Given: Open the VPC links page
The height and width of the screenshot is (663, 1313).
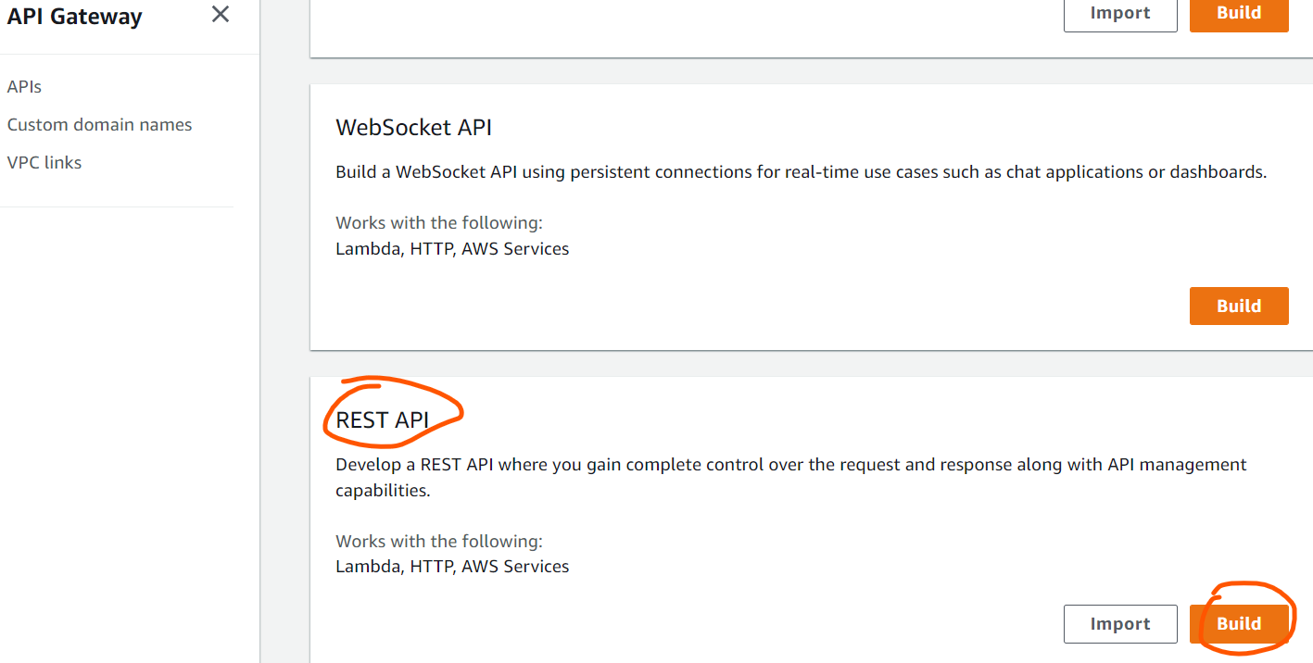Looking at the screenshot, I should click(x=44, y=162).
